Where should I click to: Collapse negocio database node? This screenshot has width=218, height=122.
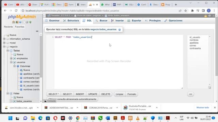pos(4,47)
